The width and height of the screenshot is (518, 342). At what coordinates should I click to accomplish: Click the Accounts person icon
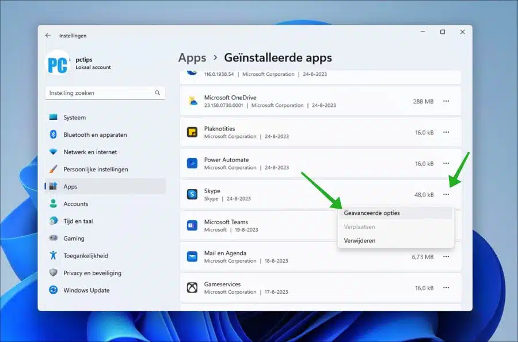(x=53, y=203)
